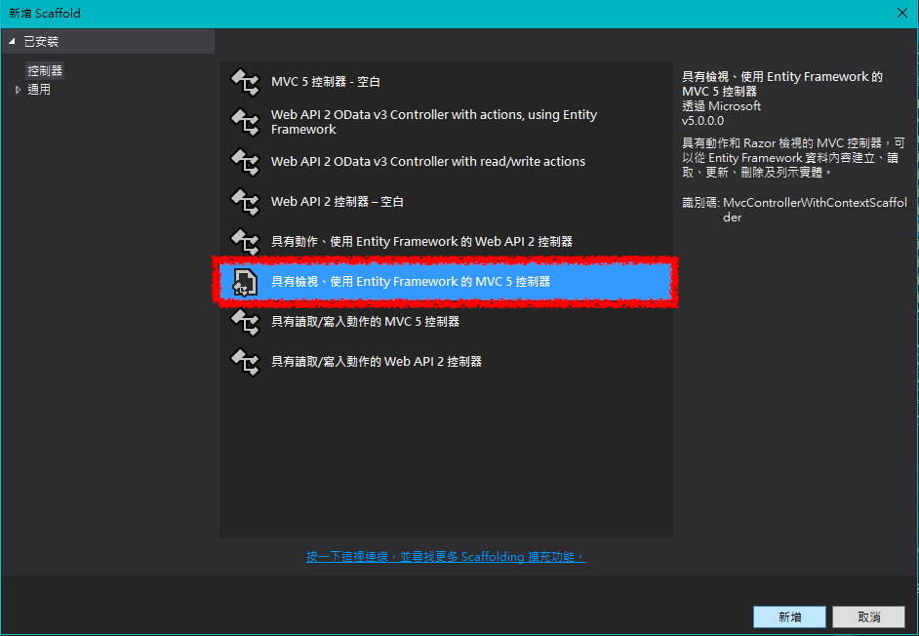Click icon for Entity Framework Web API 2 控制器

(x=244, y=242)
